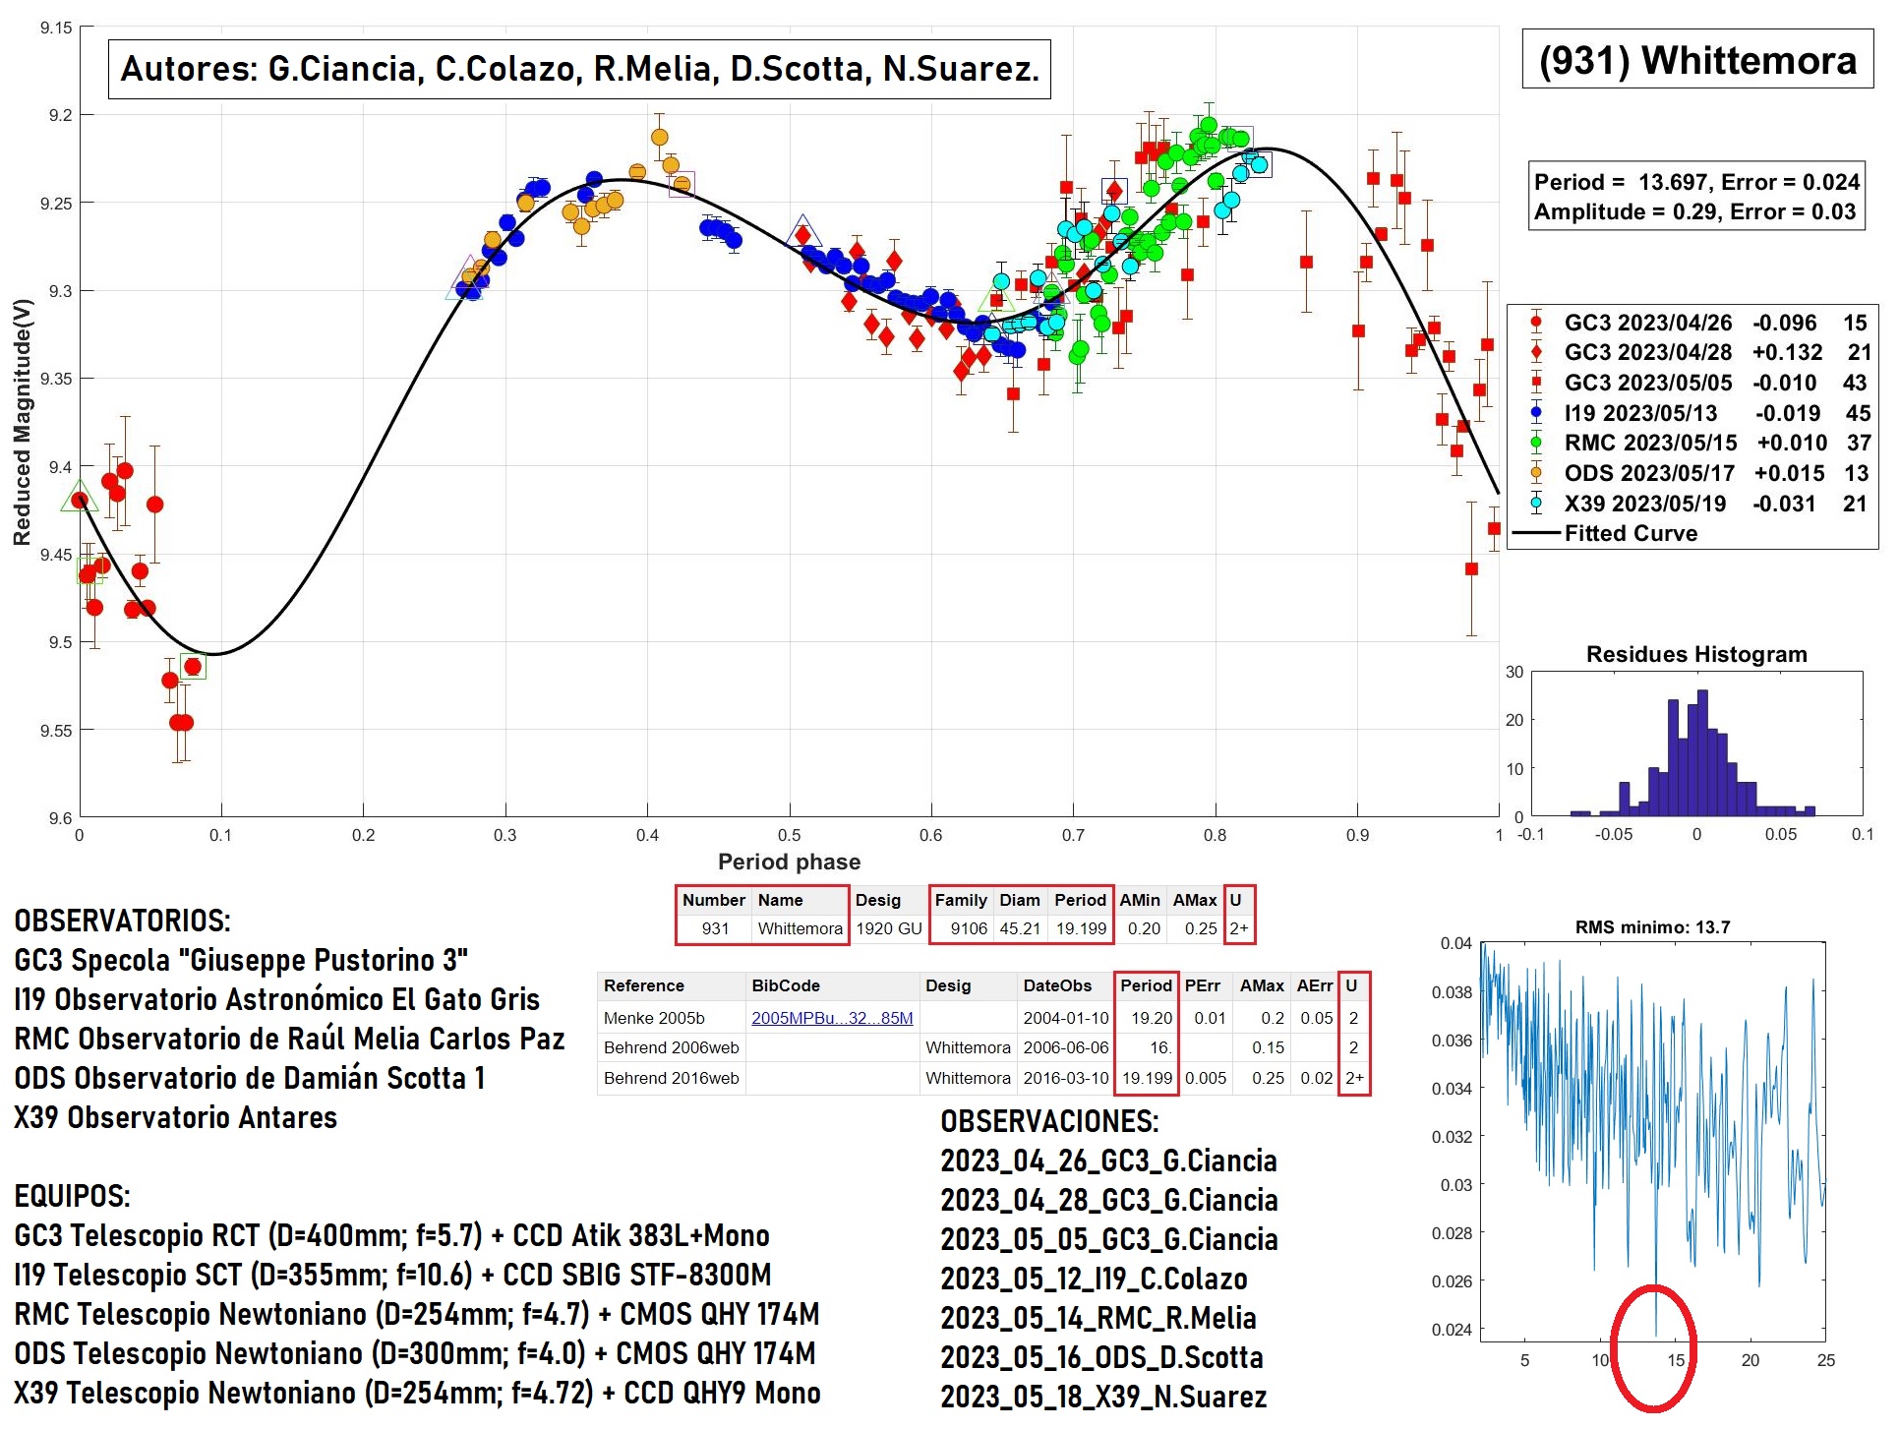Click the "2023_05_16_ODS_D.Scotta" observation entry
The height and width of the screenshot is (1429, 1899).
click(1101, 1357)
